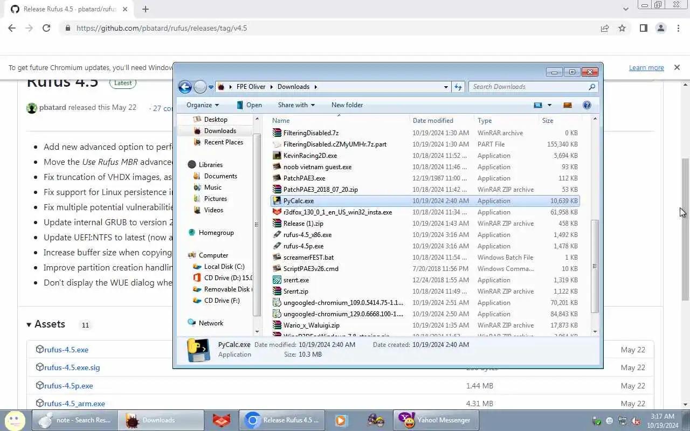Refresh the Downloads folder view
The image size is (690, 431).
pyautogui.click(x=458, y=87)
